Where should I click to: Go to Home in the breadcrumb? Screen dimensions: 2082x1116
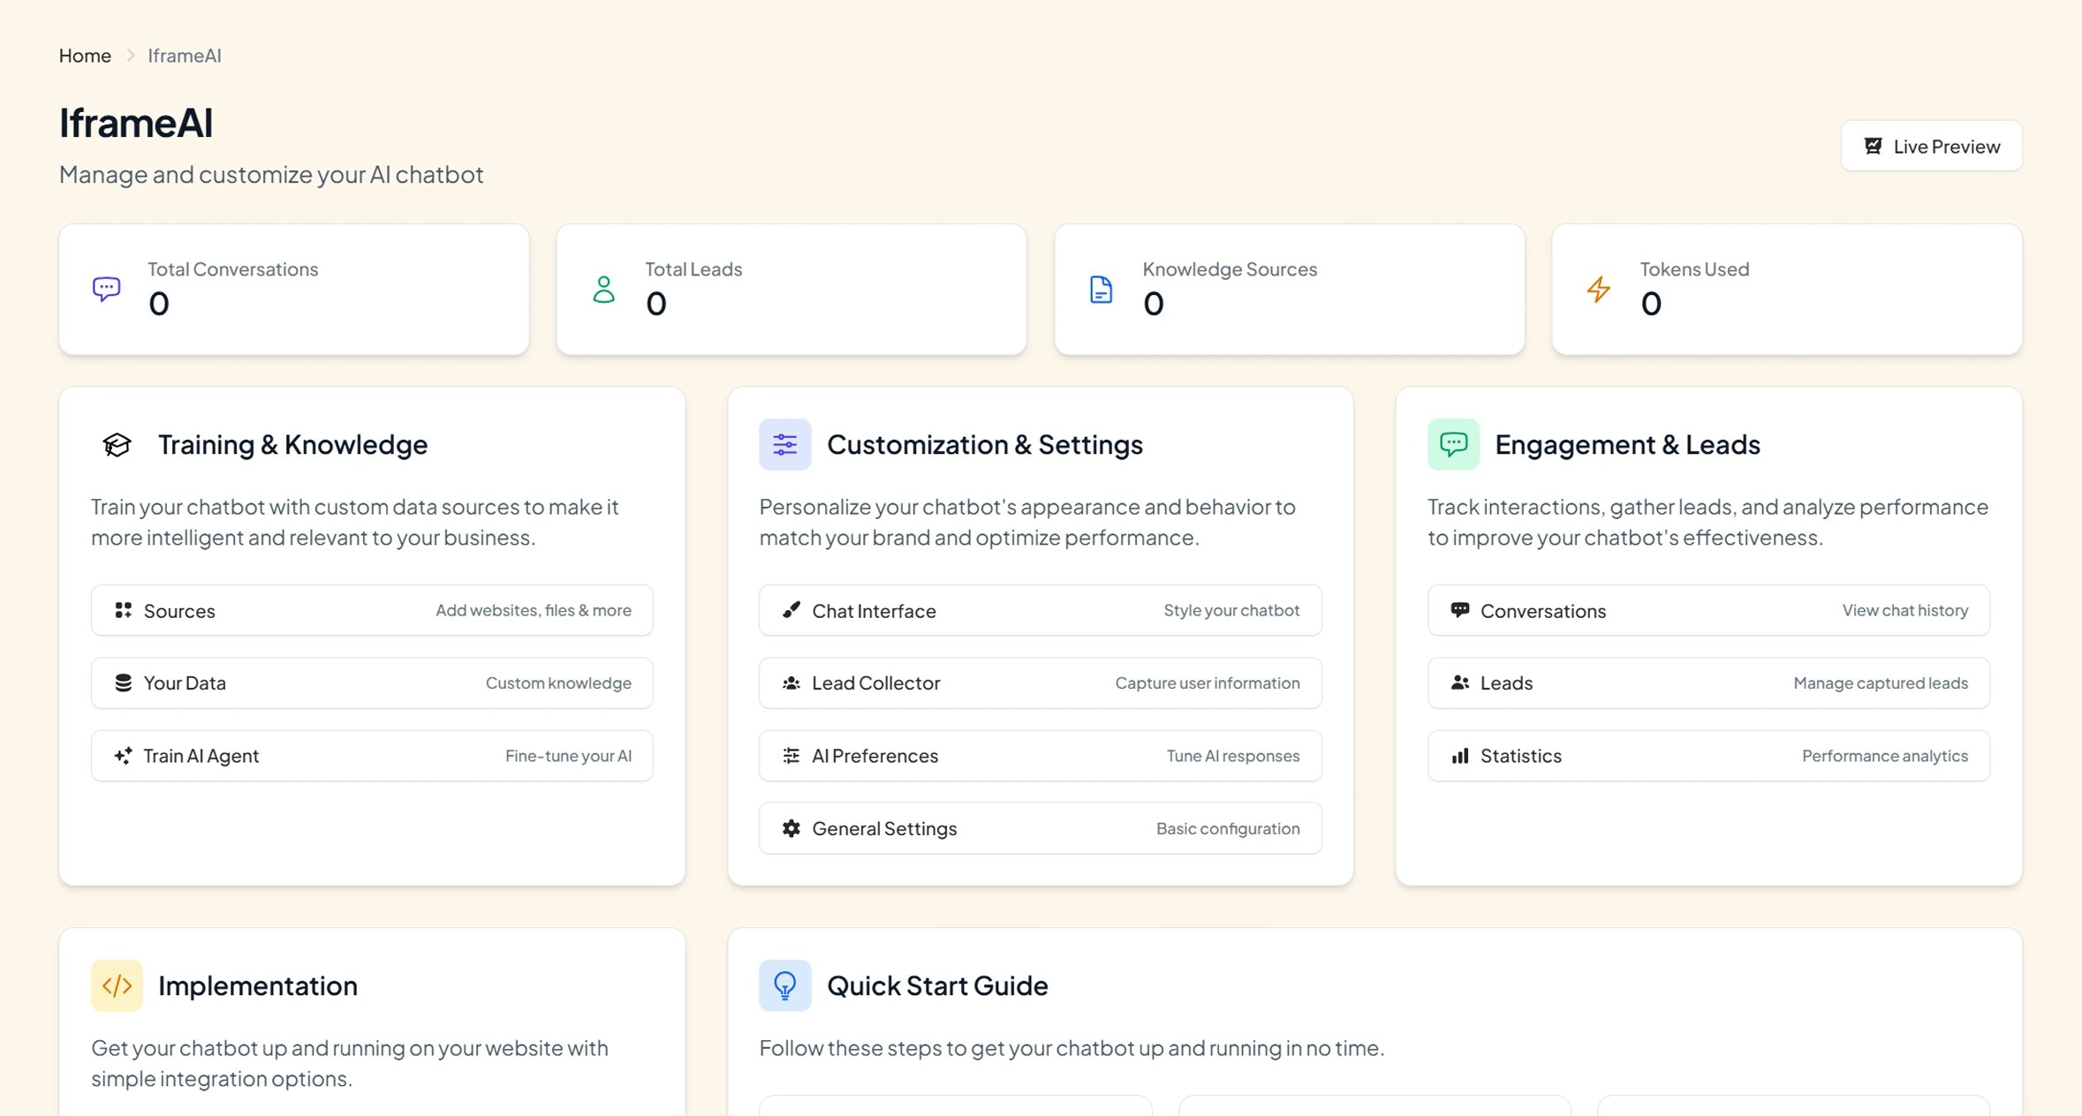pos(85,56)
